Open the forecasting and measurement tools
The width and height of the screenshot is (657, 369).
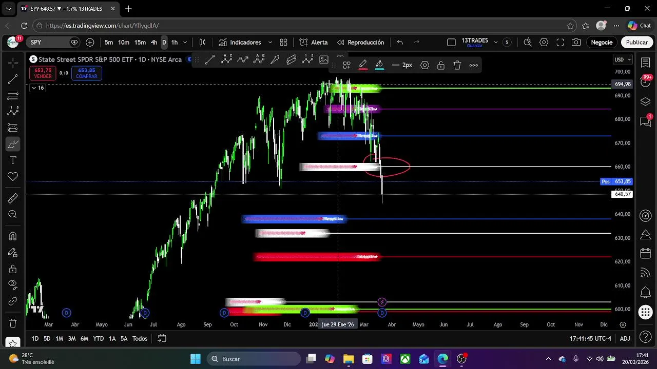pyautogui.click(x=13, y=128)
